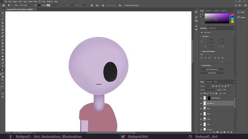Image resolution: width=248 pixels, height=139 pixels.
Task: Hide the Head layer
Action: click(201, 119)
